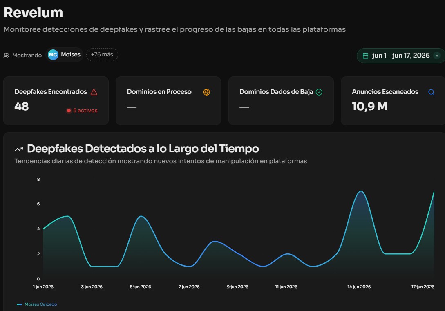Click the warning triangle icon on Deepfakes Encontrados
445x311 pixels.
(94, 92)
